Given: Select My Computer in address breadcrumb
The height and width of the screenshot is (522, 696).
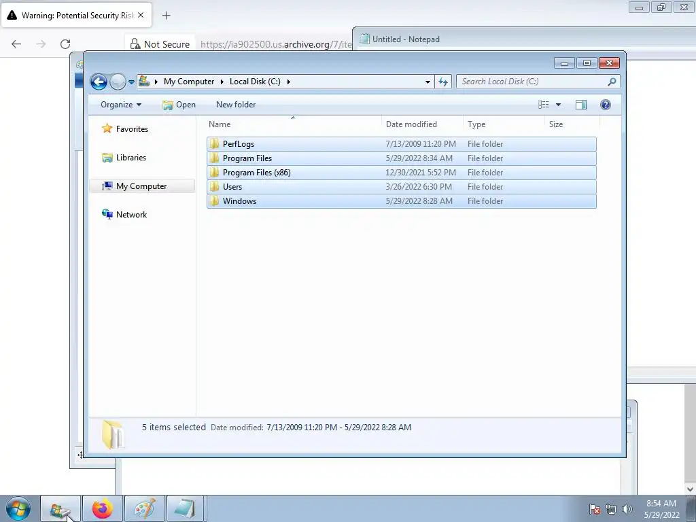Looking at the screenshot, I should [189, 82].
